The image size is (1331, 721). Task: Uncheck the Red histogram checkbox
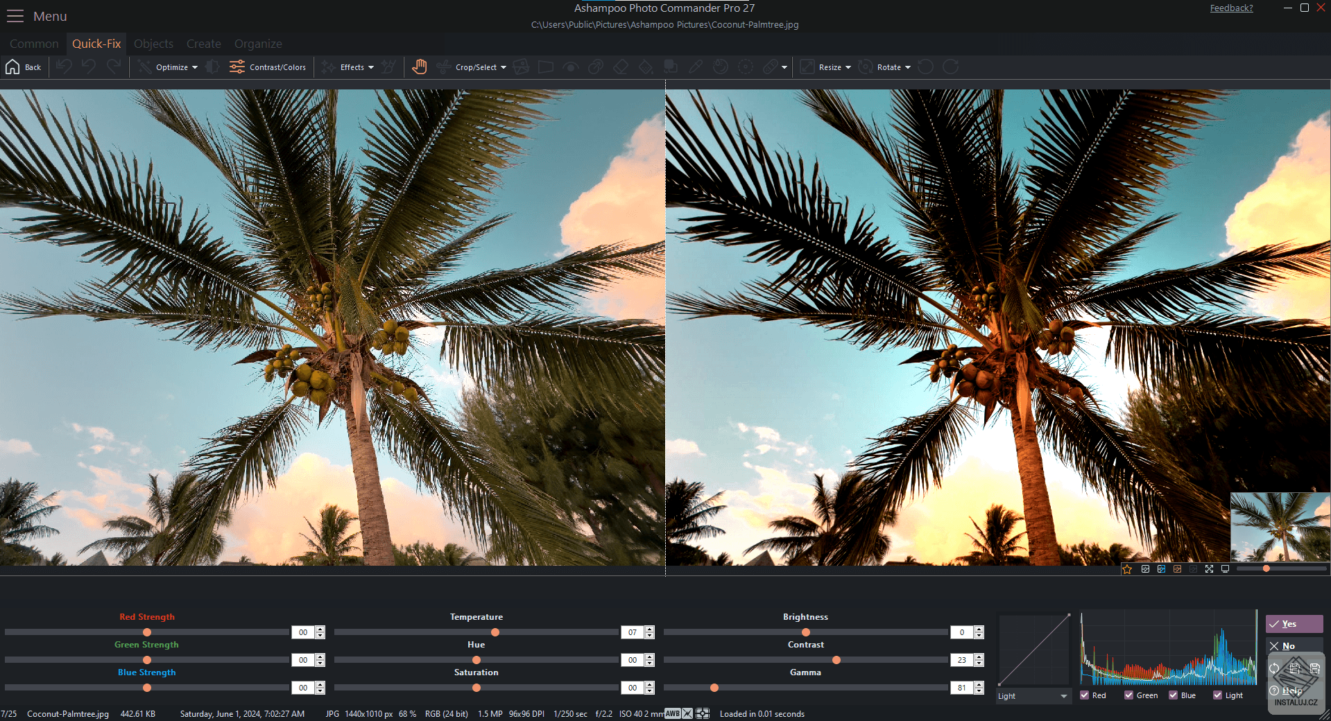click(x=1085, y=695)
